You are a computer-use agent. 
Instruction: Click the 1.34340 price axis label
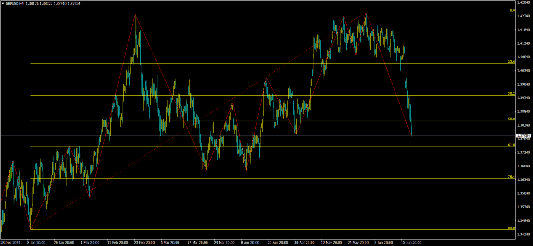524,234
